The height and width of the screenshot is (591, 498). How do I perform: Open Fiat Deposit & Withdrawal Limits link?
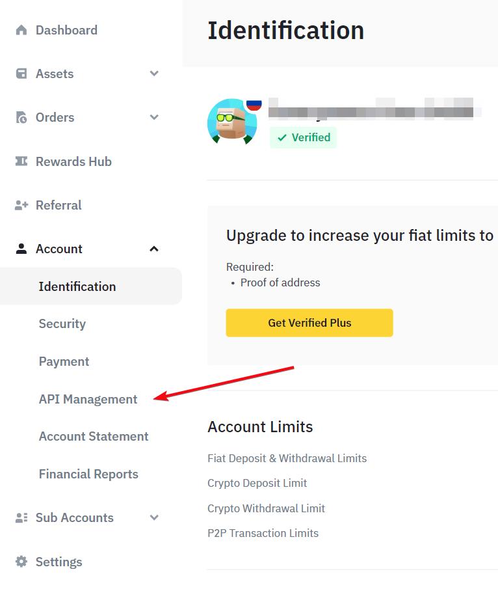click(x=287, y=458)
